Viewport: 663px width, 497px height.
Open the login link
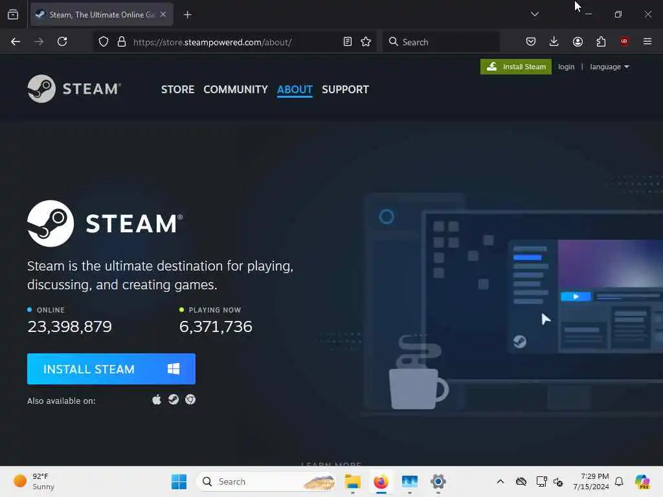[566, 67]
